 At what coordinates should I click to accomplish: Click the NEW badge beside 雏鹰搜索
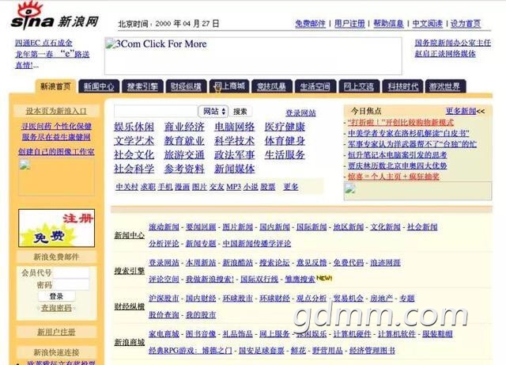325,279
